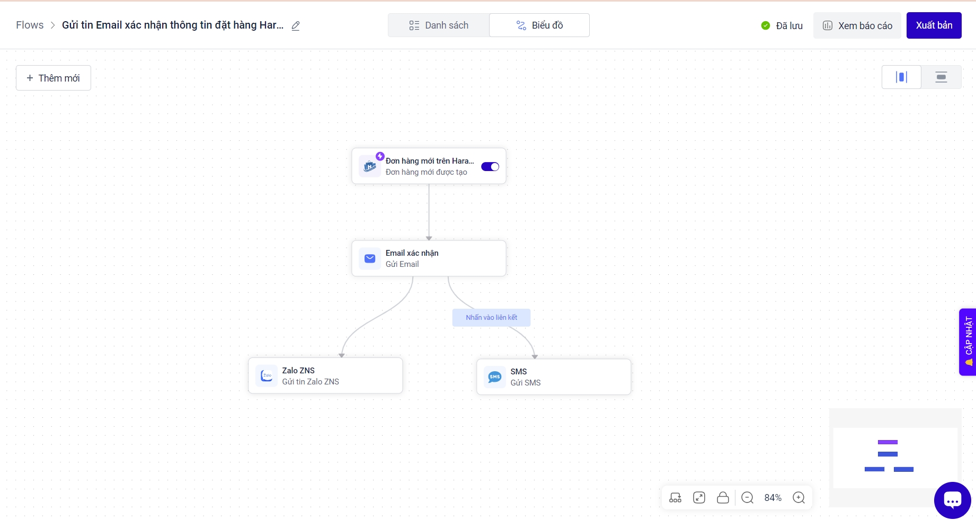Select the SMS send node

[x=554, y=377]
